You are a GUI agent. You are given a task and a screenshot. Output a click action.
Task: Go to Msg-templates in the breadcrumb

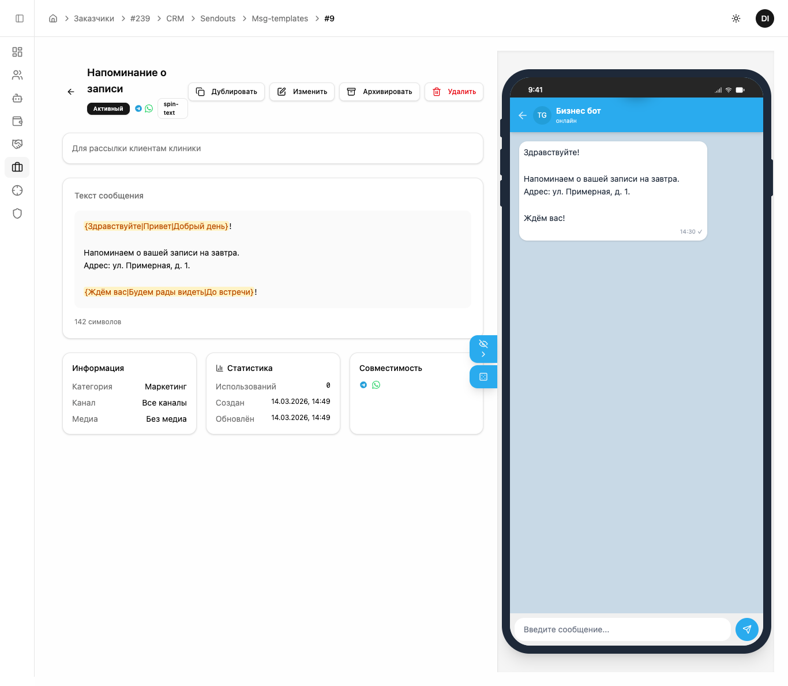280,18
